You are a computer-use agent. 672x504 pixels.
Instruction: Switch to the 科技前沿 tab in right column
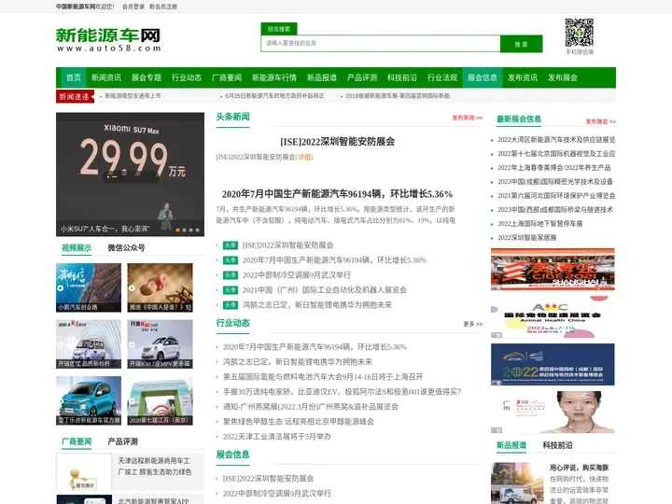pos(557,445)
